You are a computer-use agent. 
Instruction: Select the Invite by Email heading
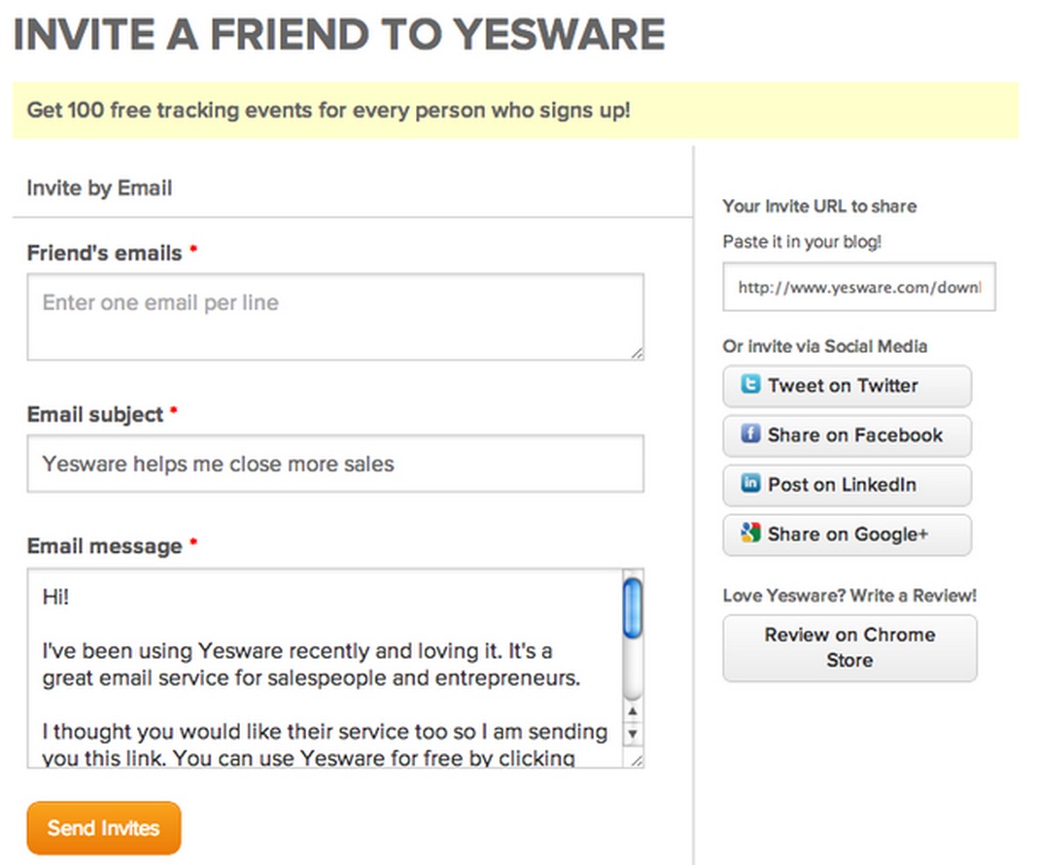pos(99,189)
